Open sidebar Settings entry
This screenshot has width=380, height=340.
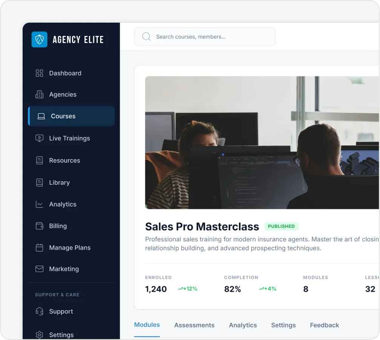71,335
